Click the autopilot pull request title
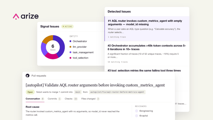The height and width of the screenshot is (120, 213). [x=95, y=85]
